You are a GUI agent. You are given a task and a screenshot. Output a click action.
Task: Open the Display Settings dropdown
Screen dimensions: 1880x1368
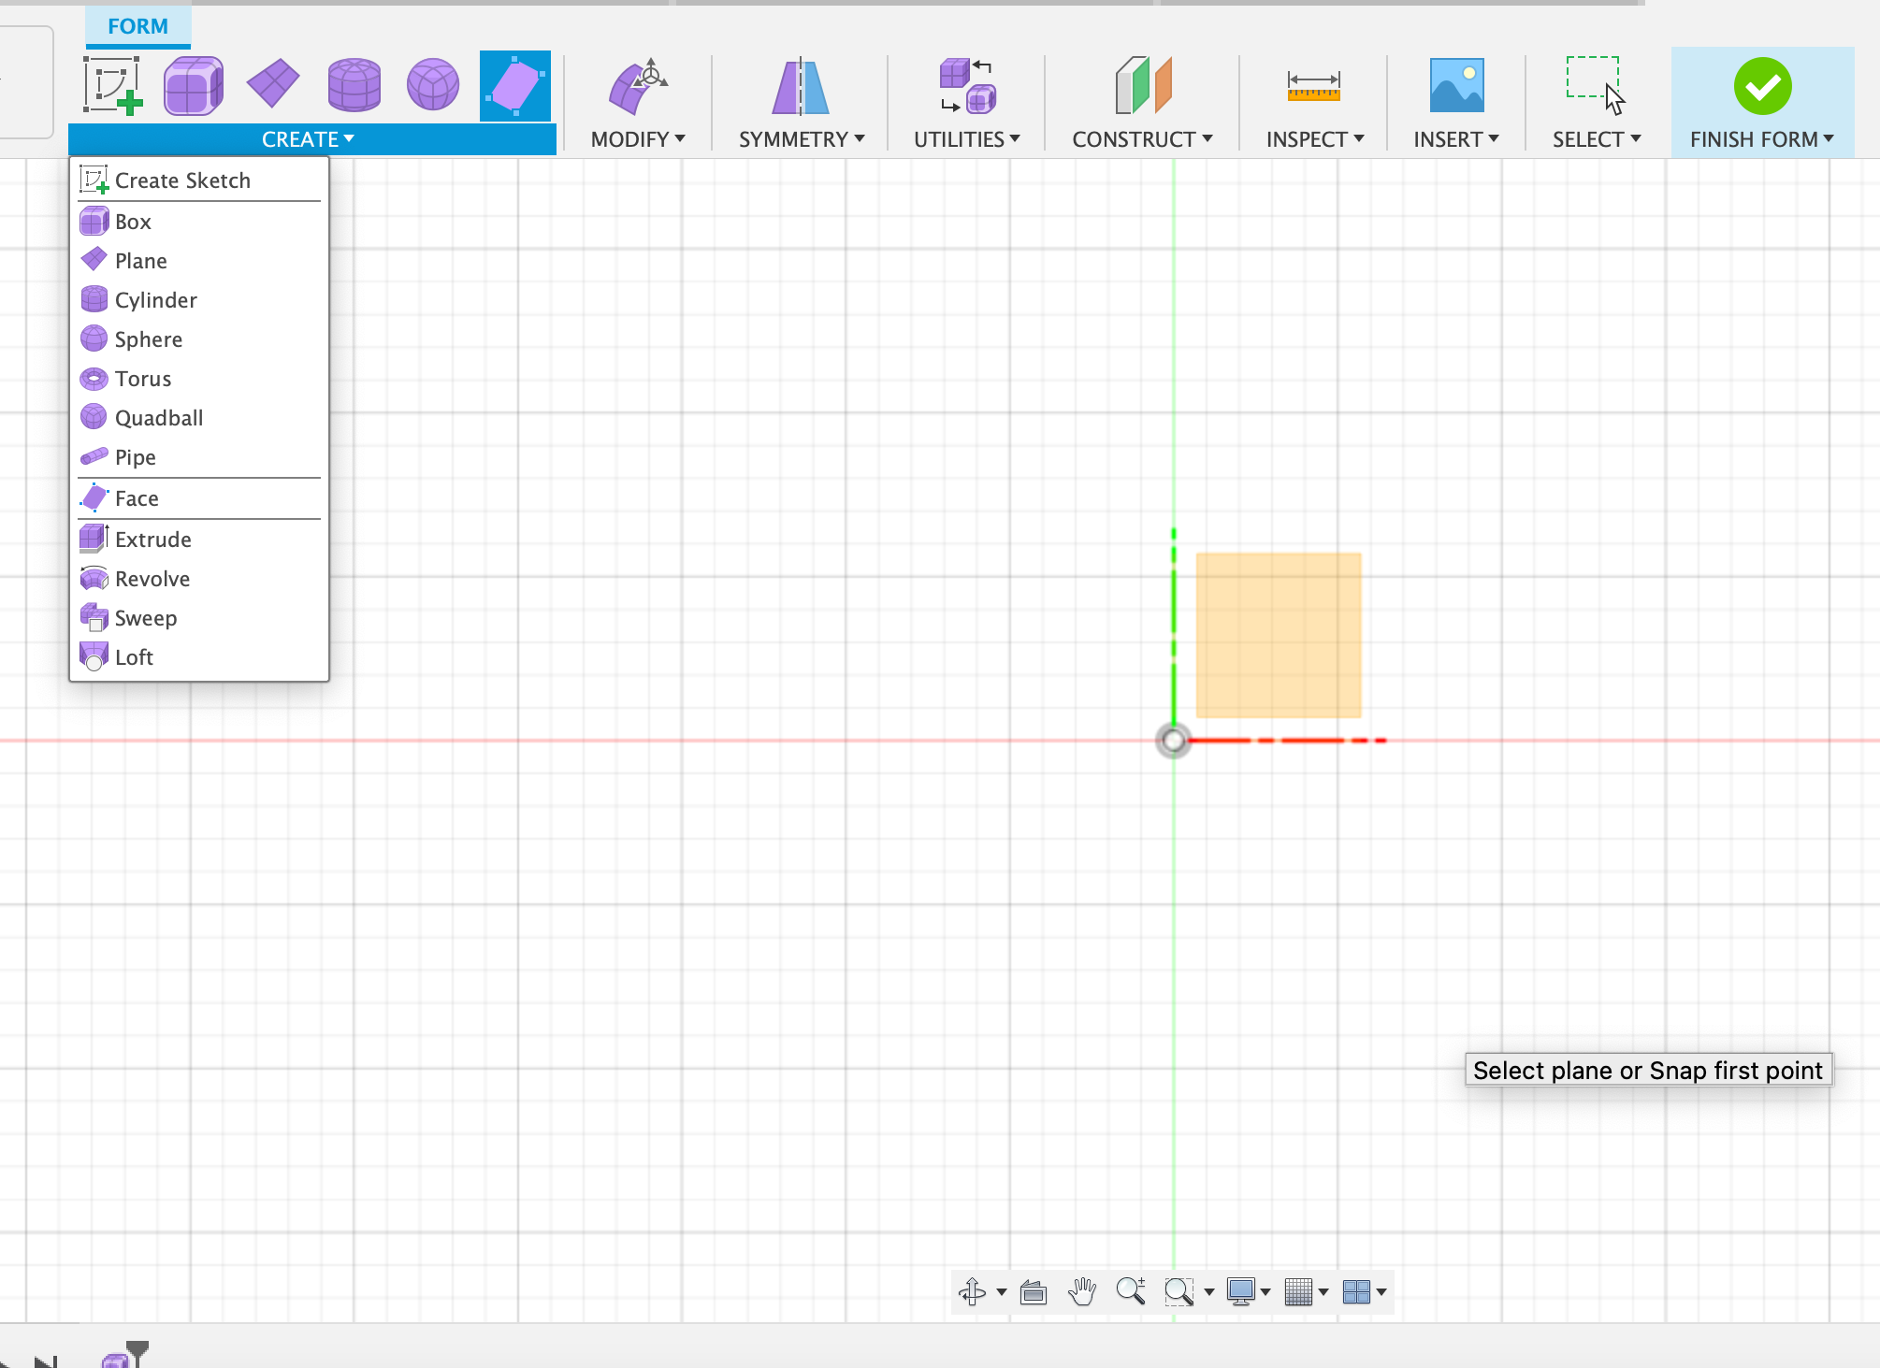[1248, 1292]
